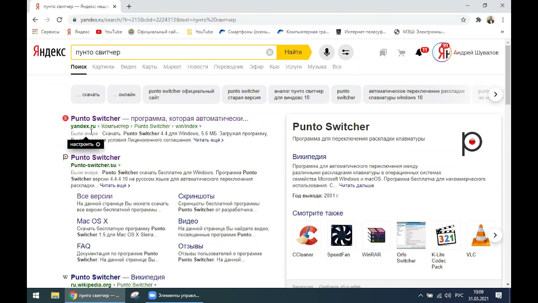
Task: Open the Википедия link in info card
Action: click(309, 157)
